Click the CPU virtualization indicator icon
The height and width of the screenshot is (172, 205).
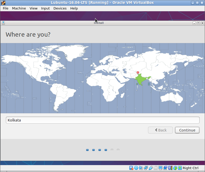(170, 168)
